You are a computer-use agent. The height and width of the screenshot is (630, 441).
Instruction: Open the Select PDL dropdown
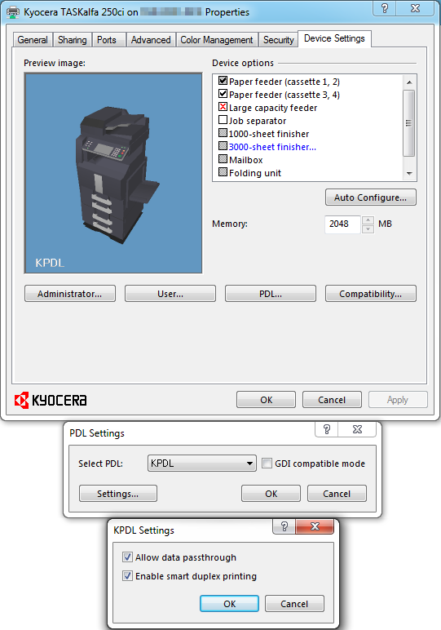coord(202,464)
